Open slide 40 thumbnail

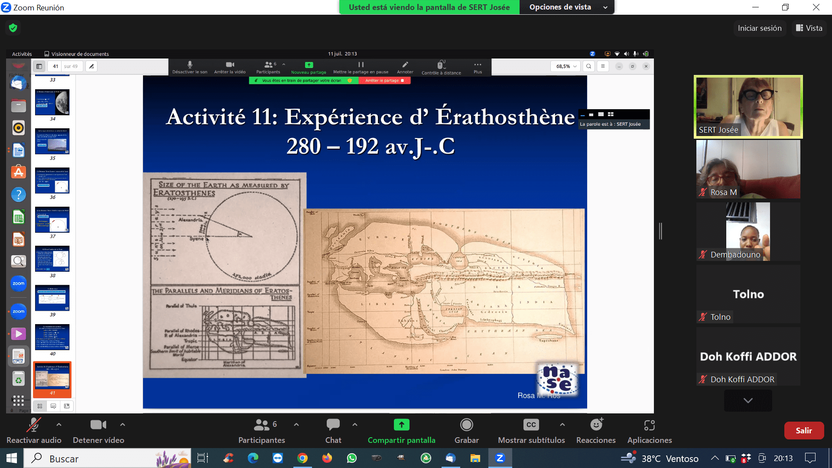[52, 337]
